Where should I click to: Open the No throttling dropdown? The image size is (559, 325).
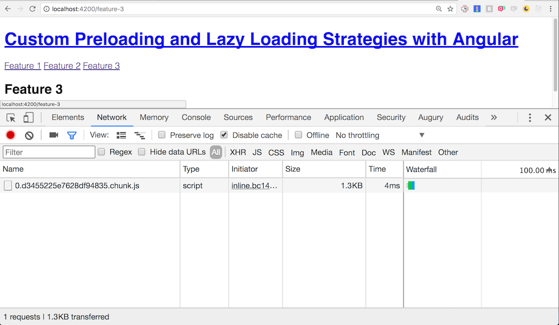[x=380, y=135]
